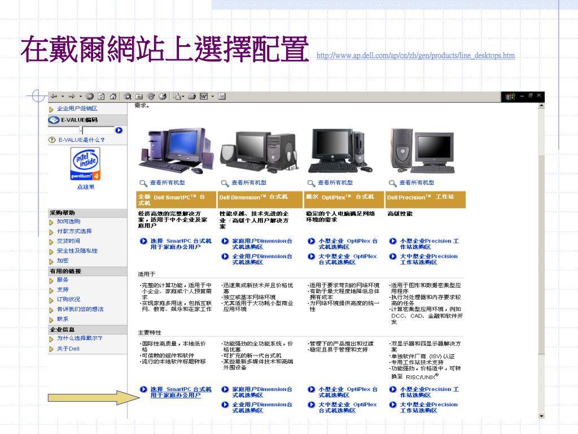Viewport: 578px width, 434px height.
Task: Go to the Home page icon
Action: tap(113, 96)
